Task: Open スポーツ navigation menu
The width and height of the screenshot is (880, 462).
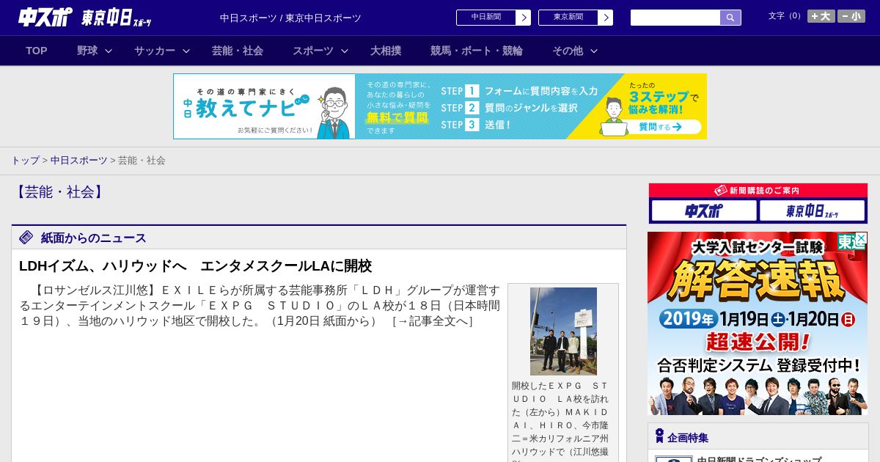Action: click(x=313, y=51)
